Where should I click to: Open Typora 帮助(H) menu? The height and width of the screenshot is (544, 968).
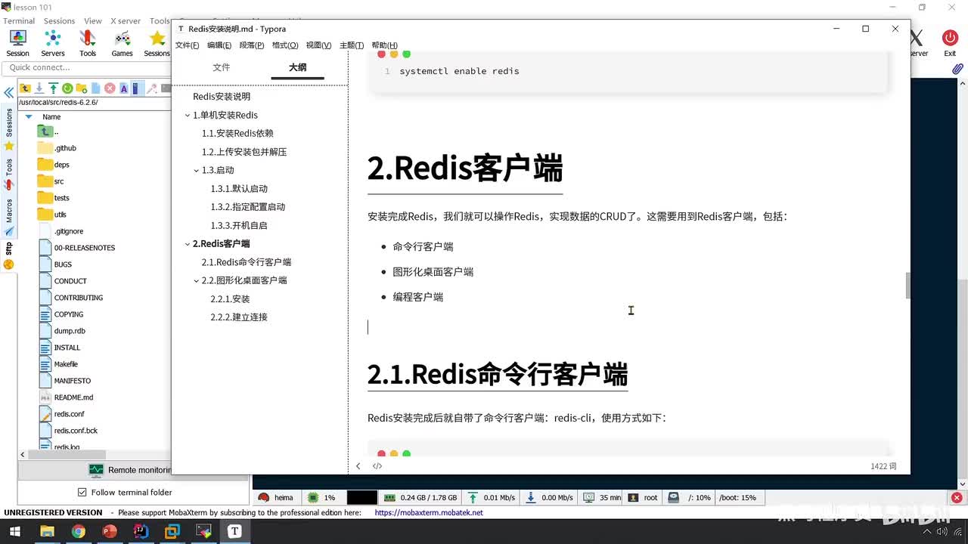384,45
